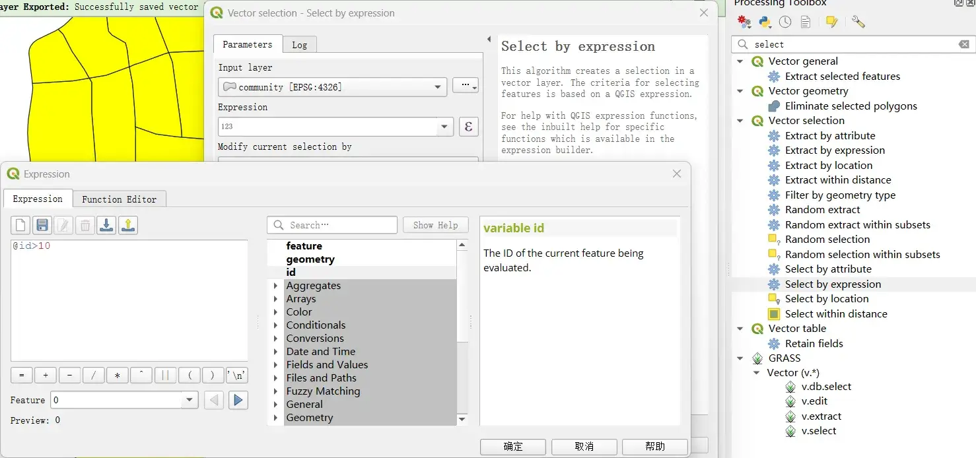Expand the Conditionals function group
This screenshot has width=976, height=458.
pyautogui.click(x=276, y=325)
